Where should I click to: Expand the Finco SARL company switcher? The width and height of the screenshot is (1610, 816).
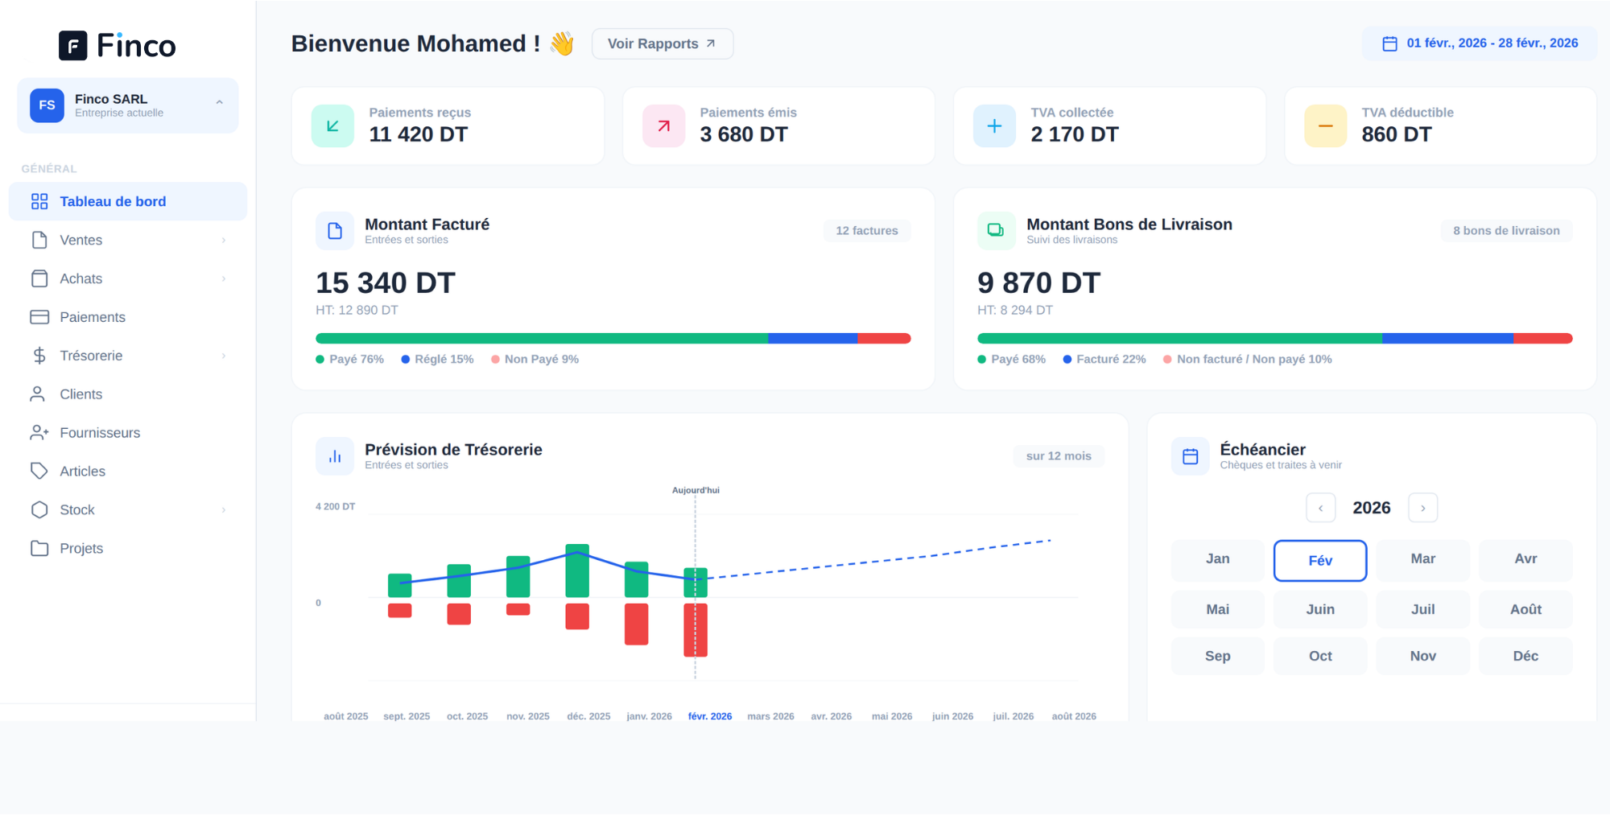220,103
